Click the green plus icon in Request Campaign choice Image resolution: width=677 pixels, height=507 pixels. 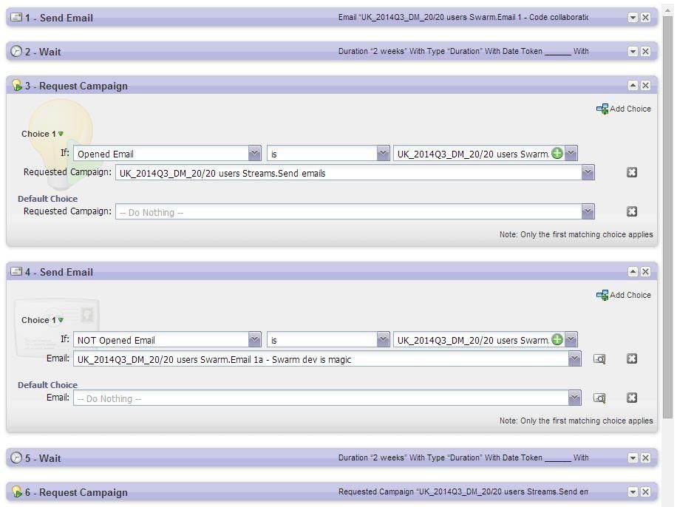point(557,154)
